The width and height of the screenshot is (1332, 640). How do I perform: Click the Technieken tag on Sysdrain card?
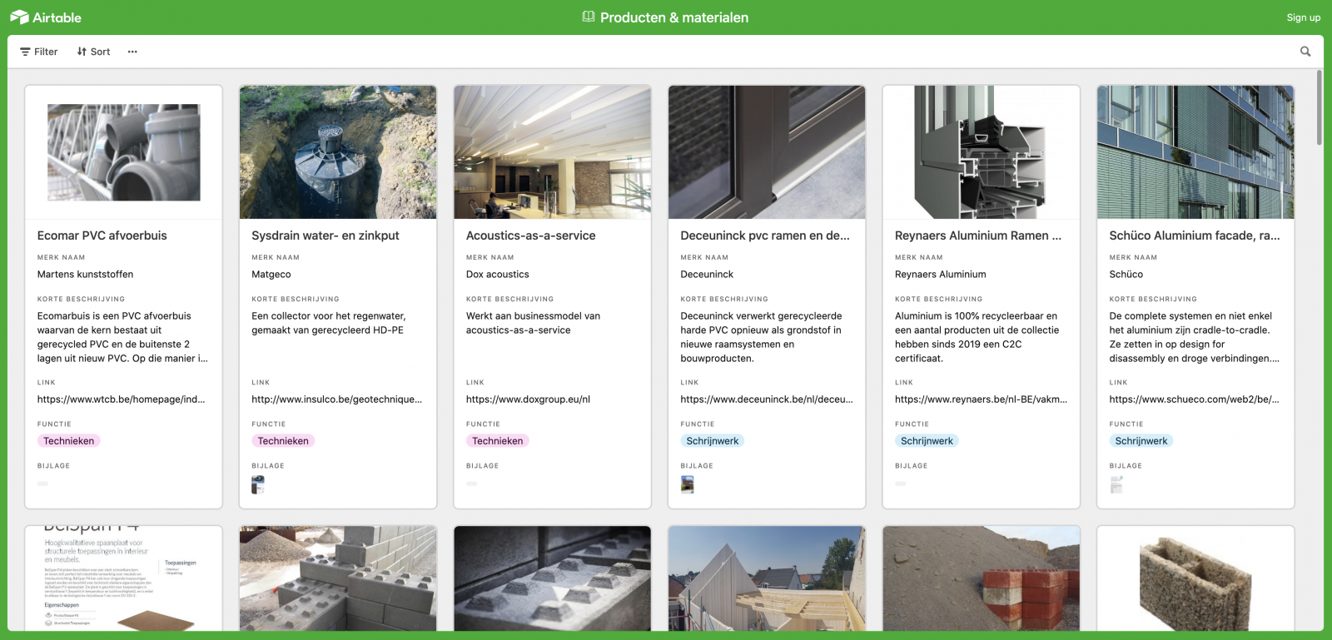tap(283, 441)
